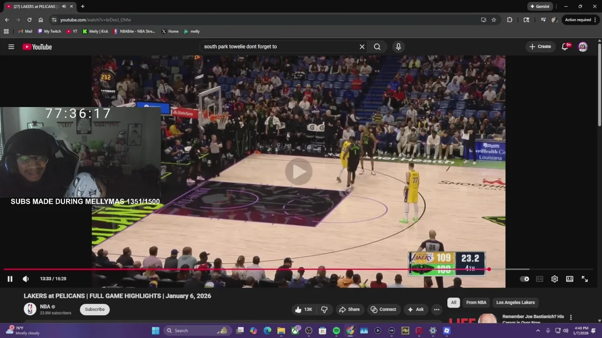Image resolution: width=602 pixels, height=338 pixels.
Task: Click the center play overlay on the video
Action: tap(299, 171)
